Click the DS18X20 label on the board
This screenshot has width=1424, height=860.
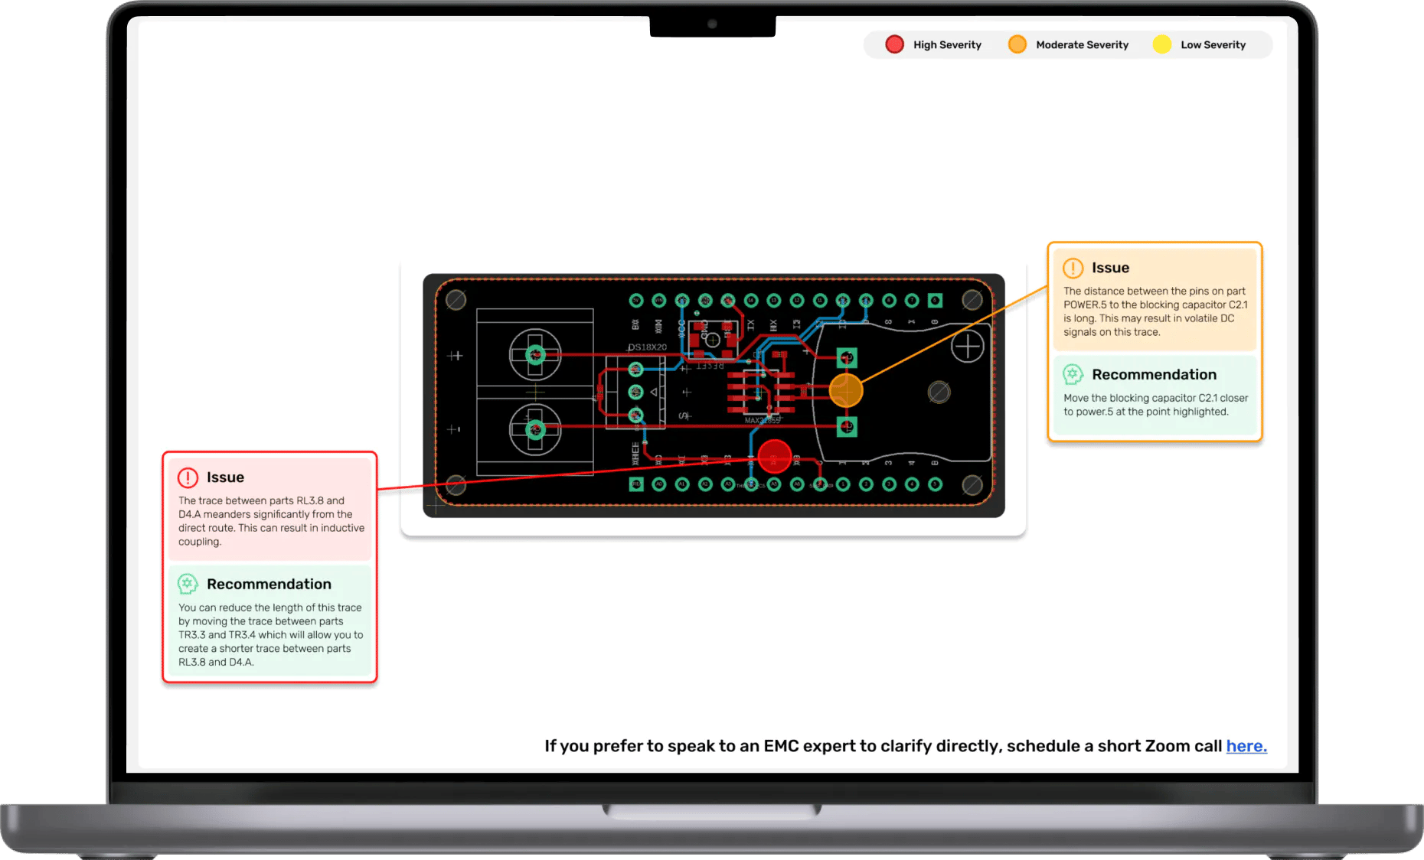point(647,347)
